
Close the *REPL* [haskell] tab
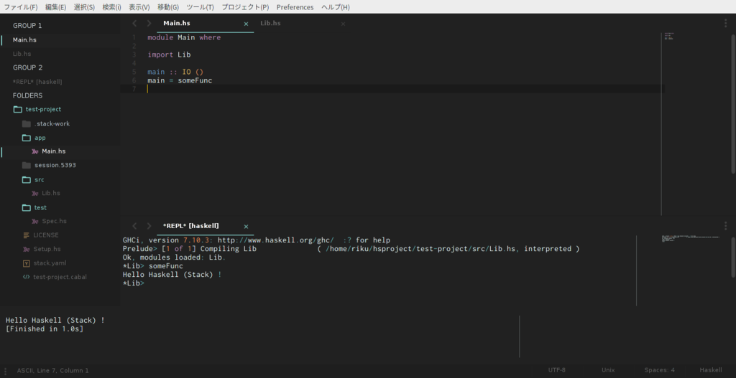coord(246,226)
